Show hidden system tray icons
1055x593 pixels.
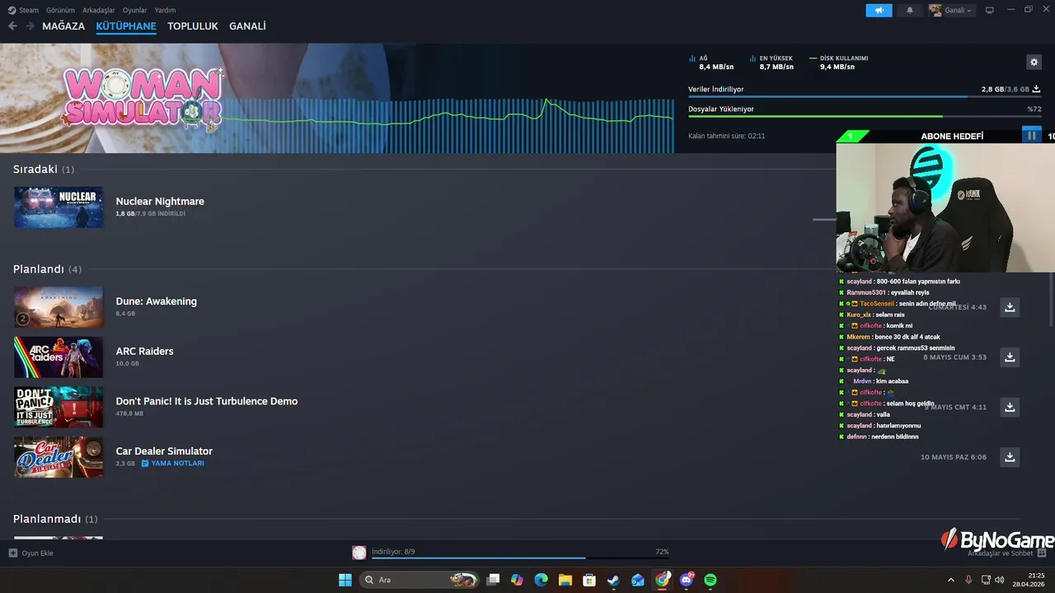coord(950,580)
